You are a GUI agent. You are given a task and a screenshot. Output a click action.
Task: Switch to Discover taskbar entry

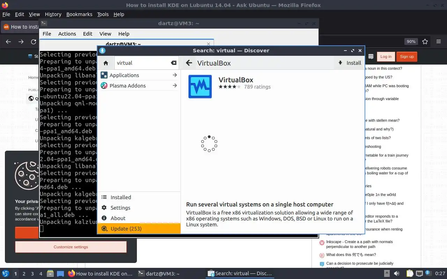(240, 273)
